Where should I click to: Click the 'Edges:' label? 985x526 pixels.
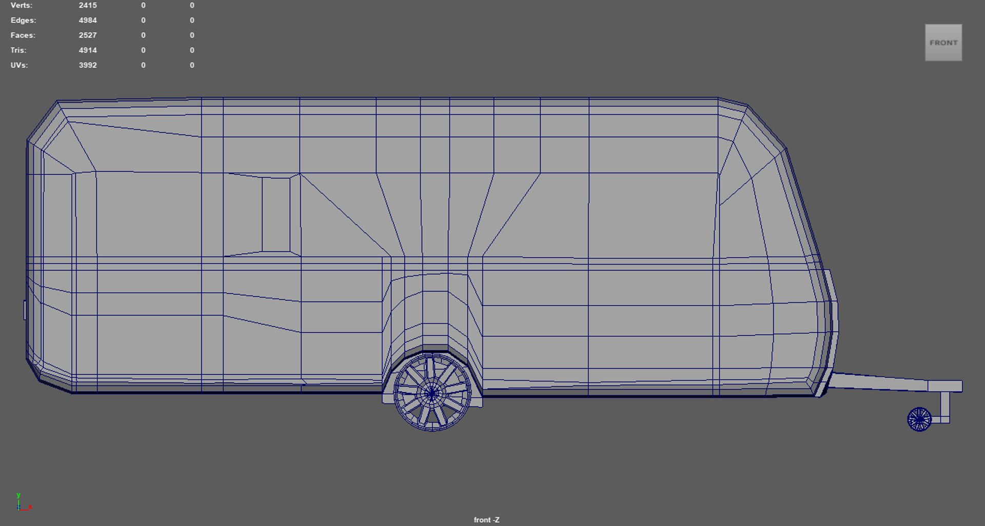pos(23,20)
